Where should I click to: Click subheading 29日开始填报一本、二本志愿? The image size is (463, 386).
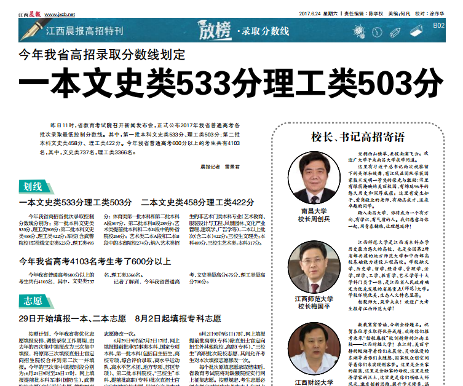[73, 318]
